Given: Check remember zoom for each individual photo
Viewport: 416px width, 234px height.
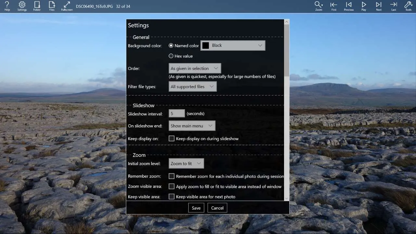Looking at the screenshot, I should [x=172, y=176].
